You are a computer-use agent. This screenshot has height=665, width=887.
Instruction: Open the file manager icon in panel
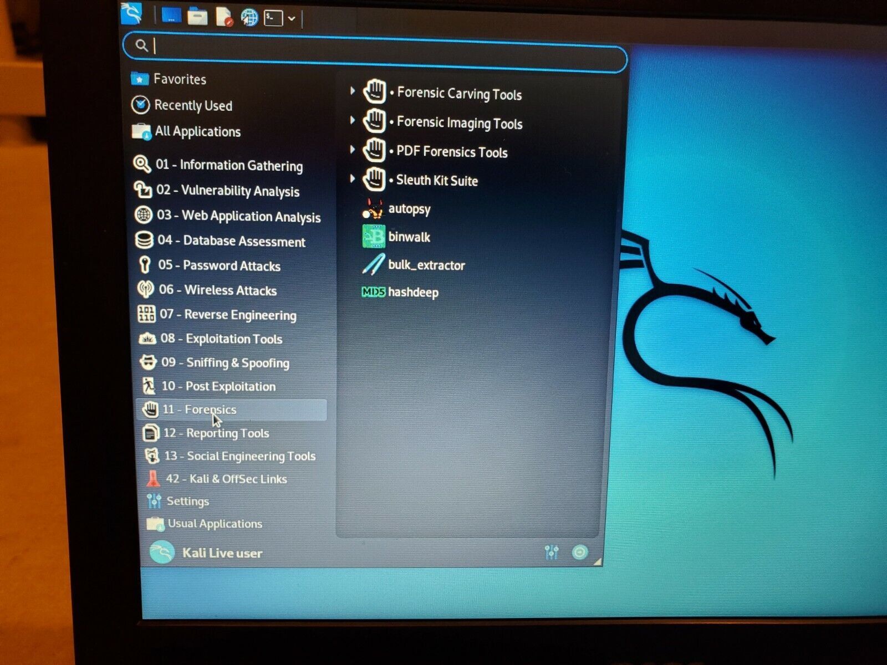click(197, 16)
